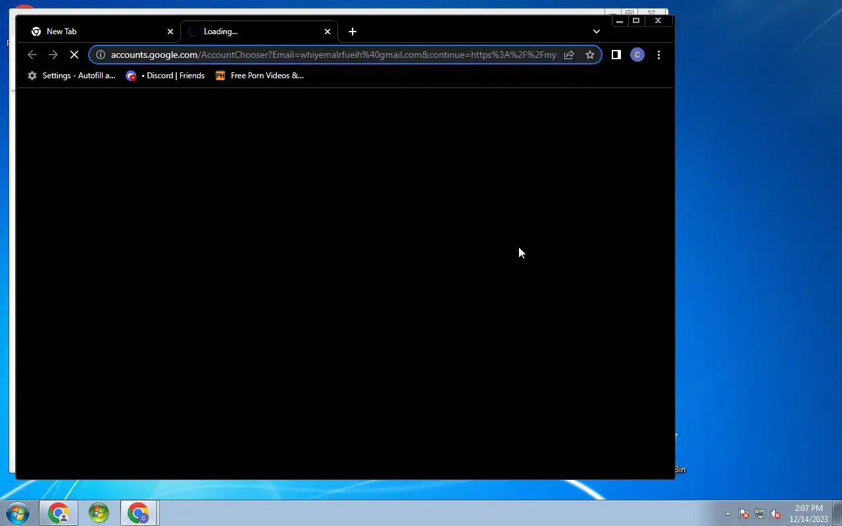The image size is (842, 526).
Task: Open the Chrome profile avatar C
Action: pyautogui.click(x=637, y=55)
